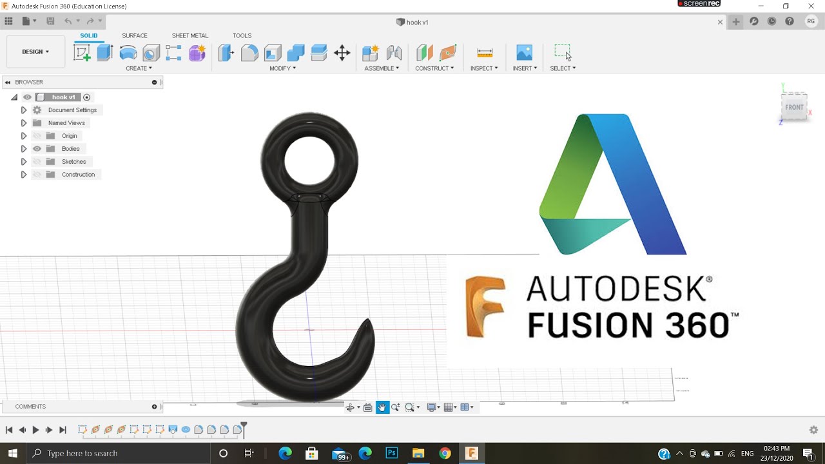Image resolution: width=825 pixels, height=464 pixels.
Task: Select the Plane at Angle tool
Action: pos(448,53)
